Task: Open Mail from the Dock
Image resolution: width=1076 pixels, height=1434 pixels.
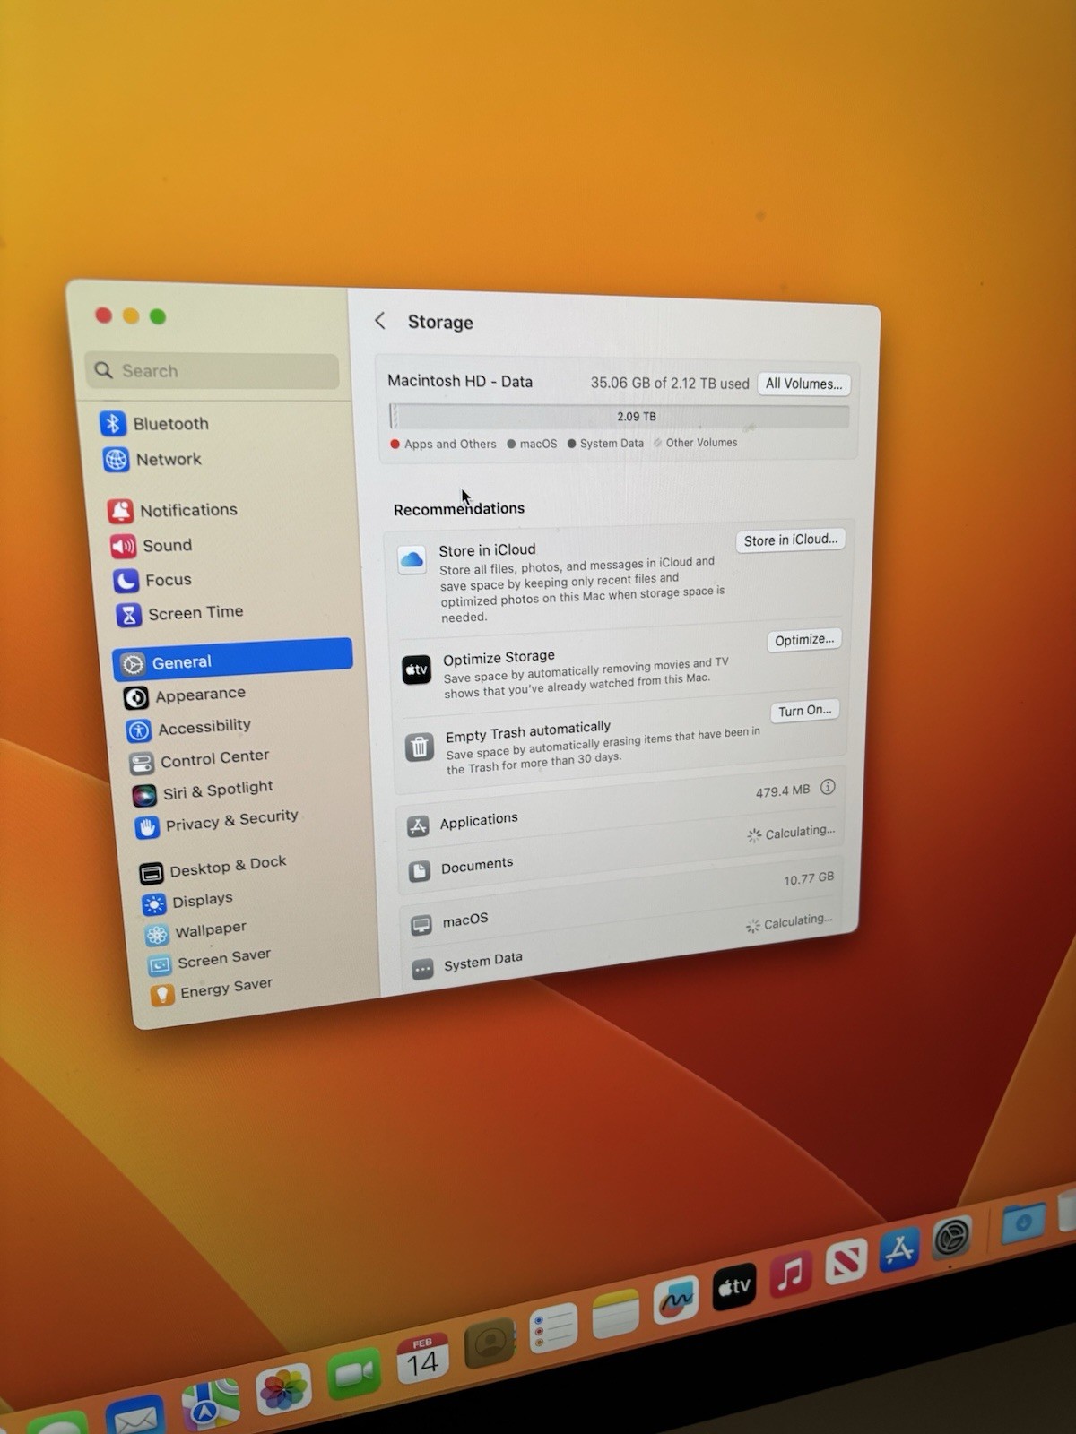Action: click(x=135, y=1416)
